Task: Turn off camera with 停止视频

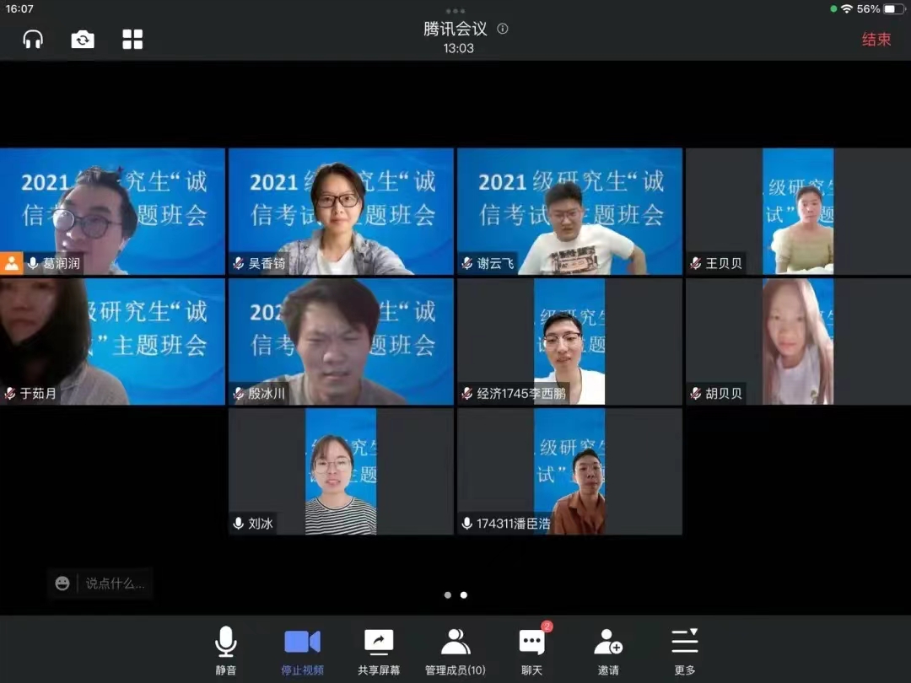Action: pyautogui.click(x=302, y=651)
